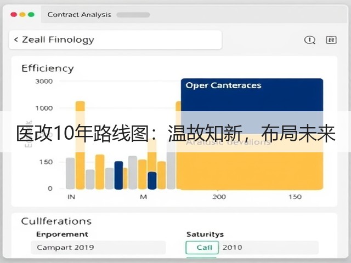
Task: Click the green maximize window button
Action: coord(31,15)
